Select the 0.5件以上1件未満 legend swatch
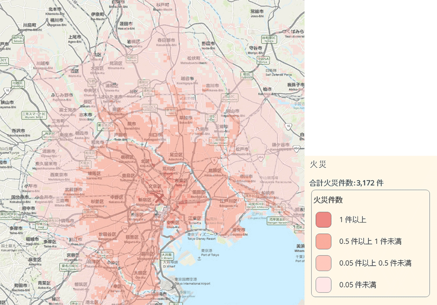437x305 pixels. tap(323, 241)
